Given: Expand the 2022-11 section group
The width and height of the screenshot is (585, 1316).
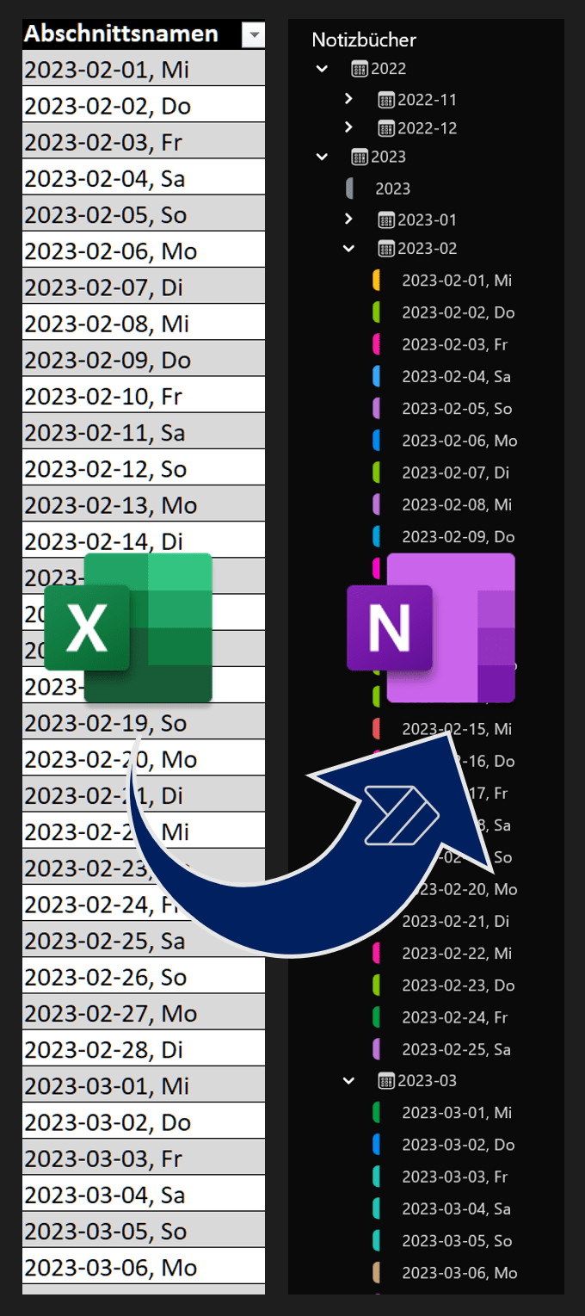Looking at the screenshot, I should pos(348,99).
